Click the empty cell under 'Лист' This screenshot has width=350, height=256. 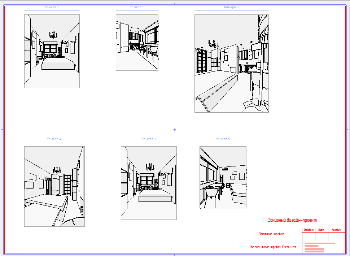(x=321, y=237)
